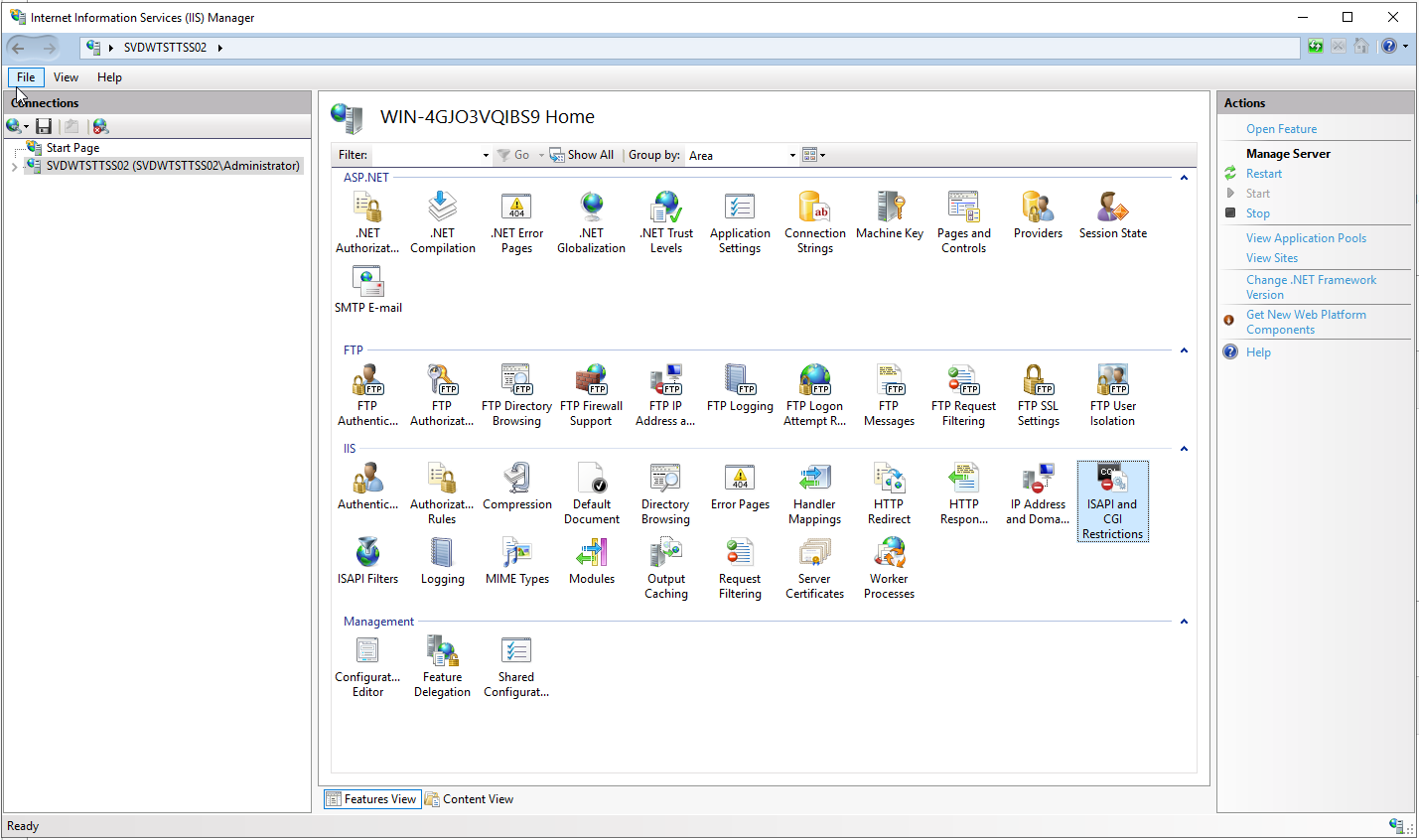Screen dimensions: 1419x840
Task: Open ISAPI Filters feature
Action: [x=367, y=562]
